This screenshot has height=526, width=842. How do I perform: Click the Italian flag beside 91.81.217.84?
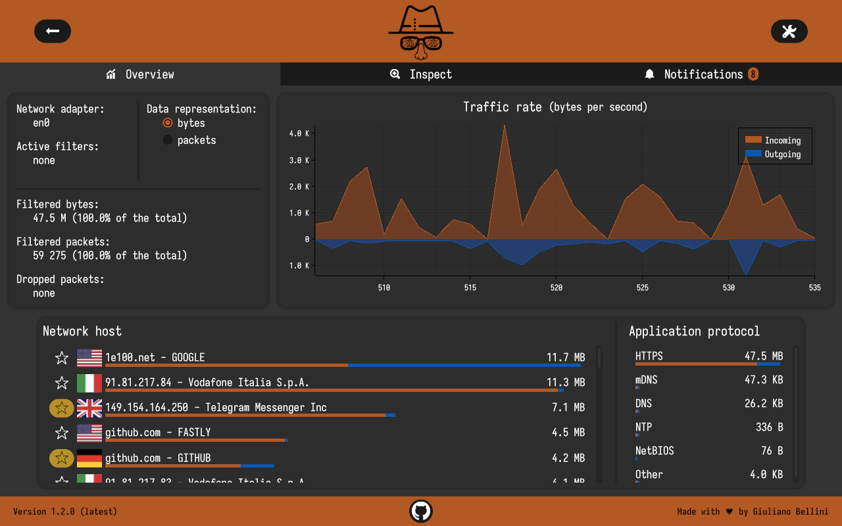pyautogui.click(x=89, y=383)
